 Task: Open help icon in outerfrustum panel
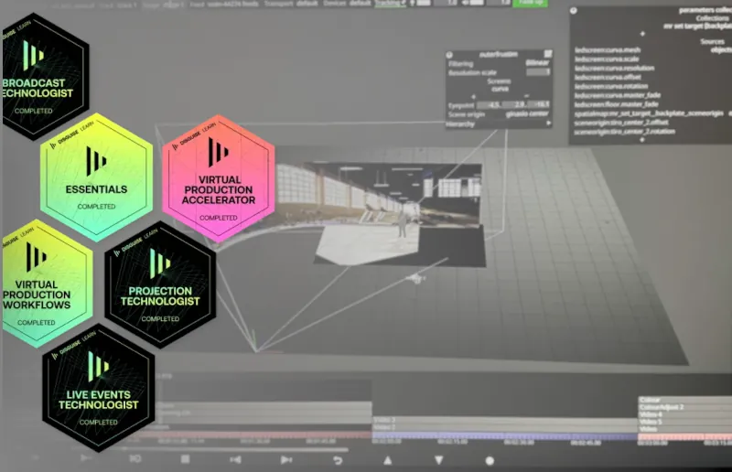click(x=449, y=55)
